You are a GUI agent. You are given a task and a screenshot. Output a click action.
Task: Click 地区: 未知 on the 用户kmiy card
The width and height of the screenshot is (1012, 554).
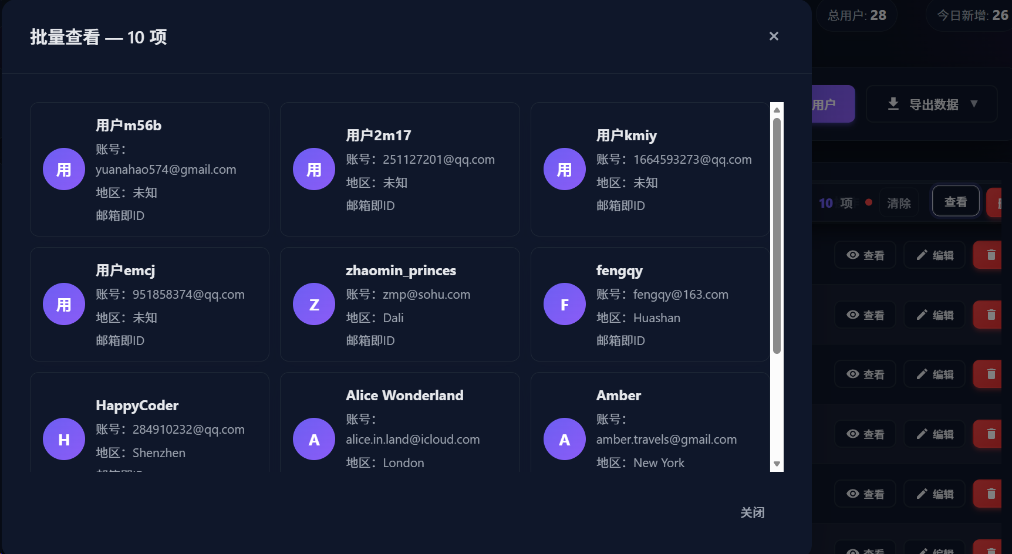pyautogui.click(x=627, y=183)
